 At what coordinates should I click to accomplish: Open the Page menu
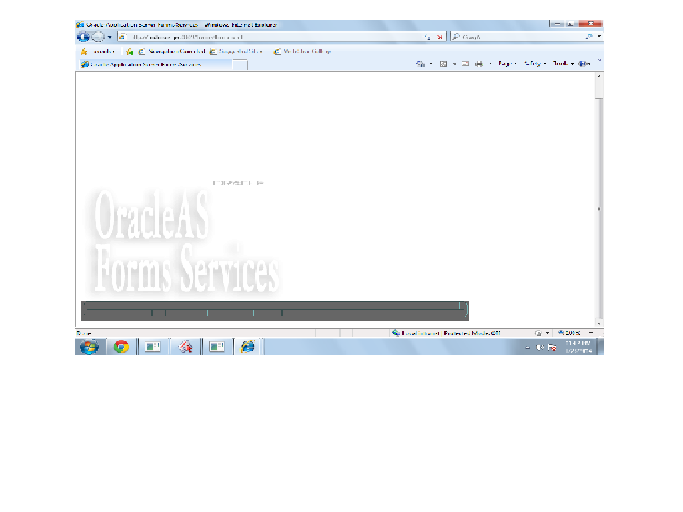click(x=508, y=63)
